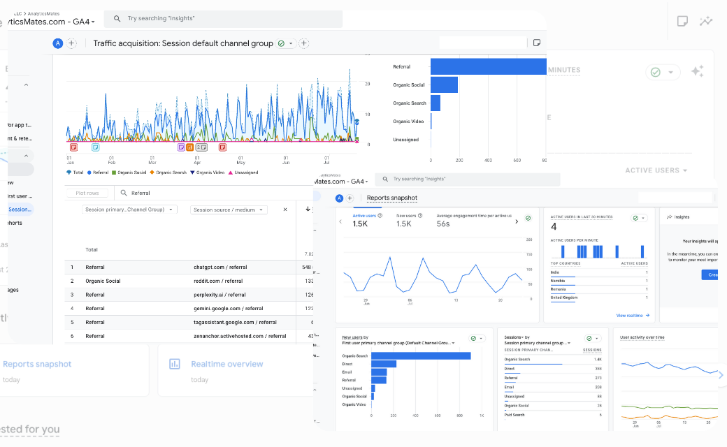Image resolution: width=727 pixels, height=447 pixels.
Task: Click the Realtime overview card icon
Action: pyautogui.click(x=175, y=364)
